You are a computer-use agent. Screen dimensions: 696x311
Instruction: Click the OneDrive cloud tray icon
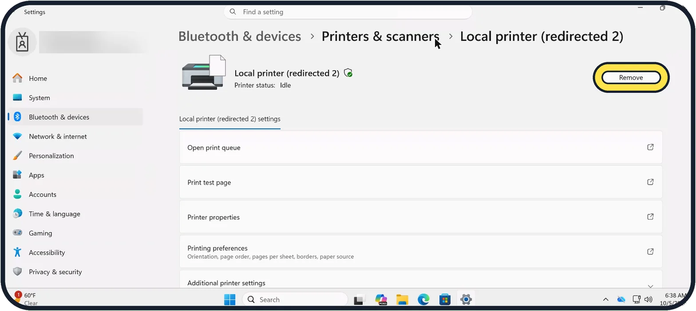pyautogui.click(x=621, y=299)
